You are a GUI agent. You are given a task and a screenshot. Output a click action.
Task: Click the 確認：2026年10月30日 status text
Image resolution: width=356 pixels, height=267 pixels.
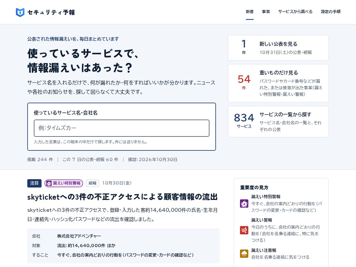click(x=153, y=160)
